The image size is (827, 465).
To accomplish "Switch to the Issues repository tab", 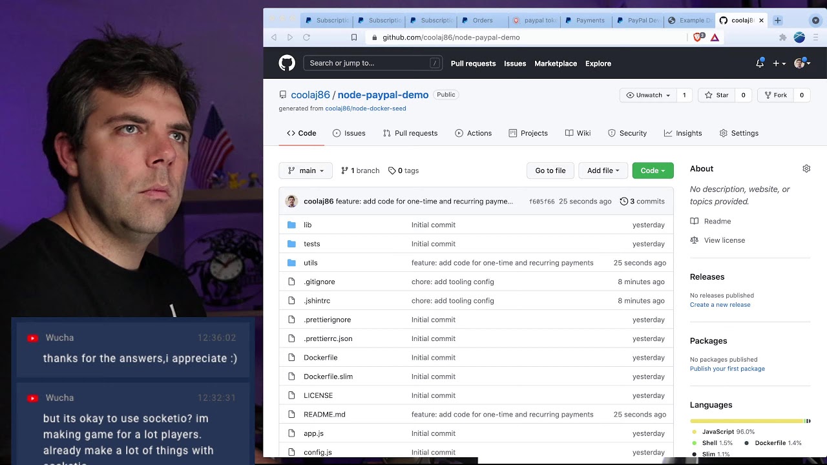I will point(349,133).
